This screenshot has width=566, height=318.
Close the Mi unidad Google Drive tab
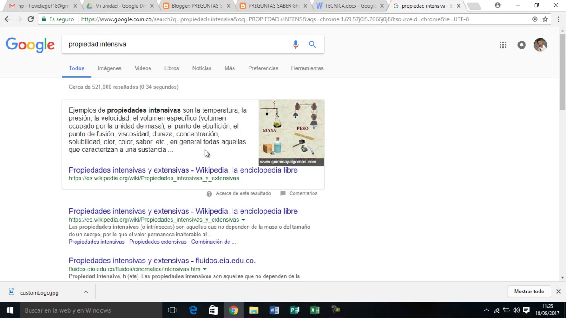[x=152, y=6]
